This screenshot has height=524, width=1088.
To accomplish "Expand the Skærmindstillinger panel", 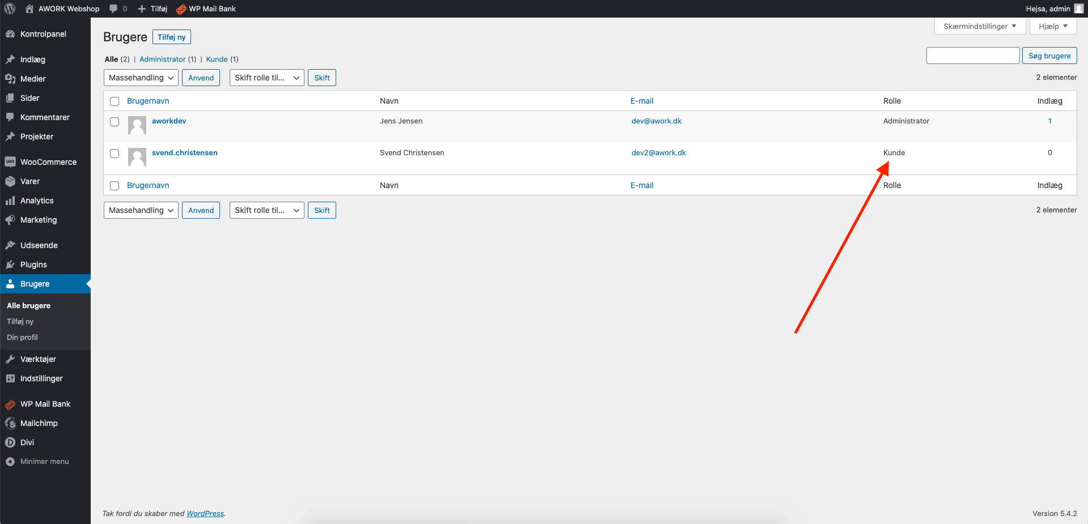I will point(980,26).
